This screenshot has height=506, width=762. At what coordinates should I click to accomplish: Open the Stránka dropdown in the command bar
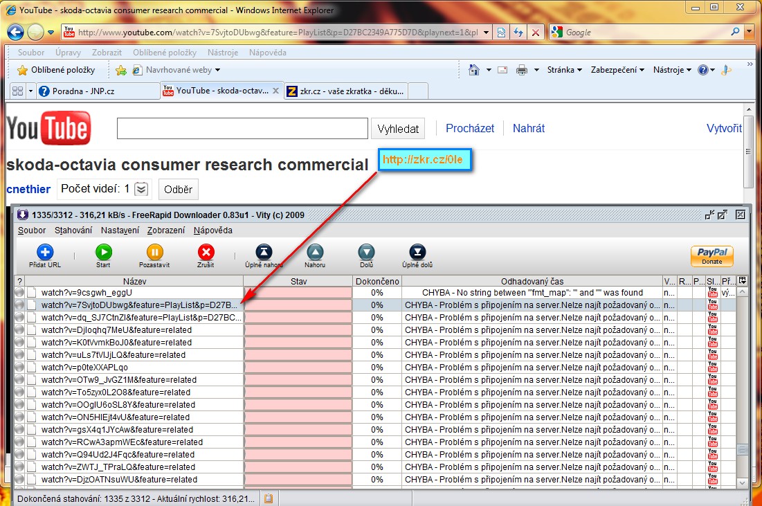click(x=564, y=70)
